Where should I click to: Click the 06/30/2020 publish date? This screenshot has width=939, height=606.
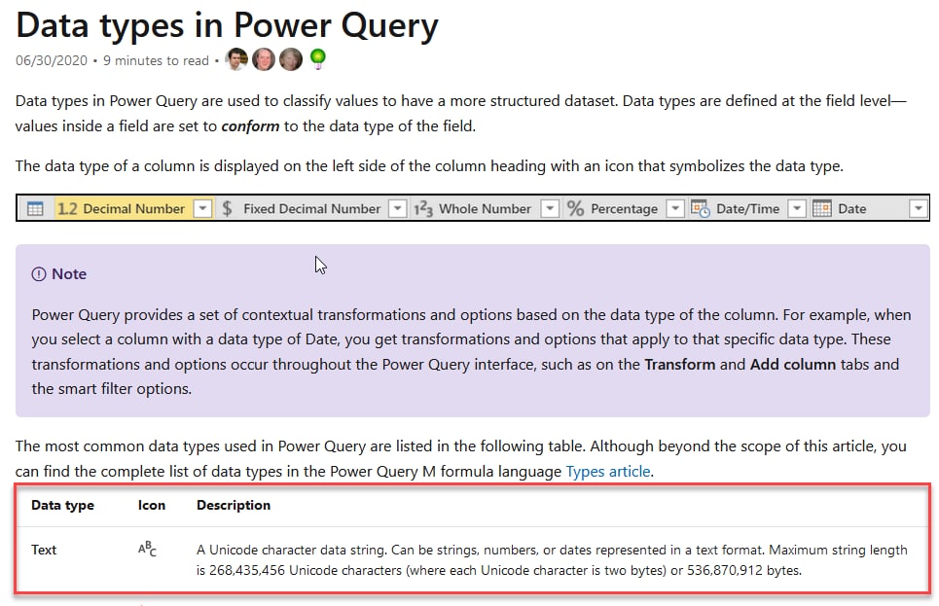52,60
